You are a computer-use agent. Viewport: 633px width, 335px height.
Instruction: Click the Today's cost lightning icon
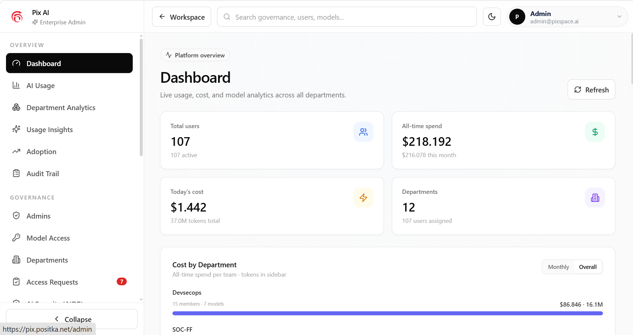[364, 198]
